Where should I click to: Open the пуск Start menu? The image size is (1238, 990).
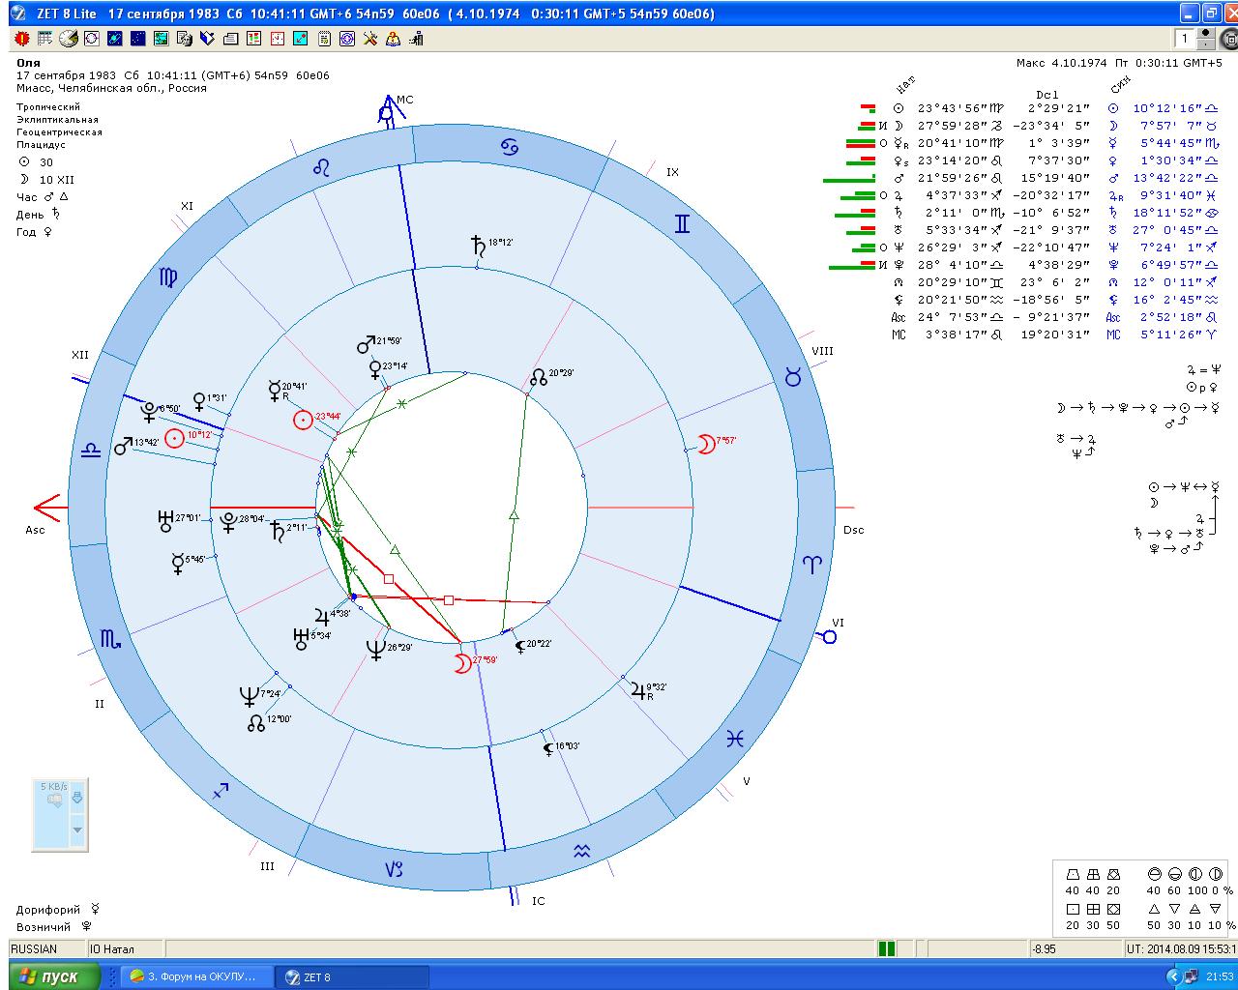tap(50, 976)
